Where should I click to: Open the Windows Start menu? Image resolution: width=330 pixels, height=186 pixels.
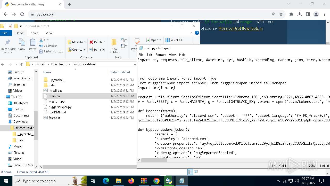pos(6,181)
